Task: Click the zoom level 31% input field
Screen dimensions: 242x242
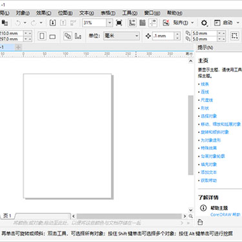Action: (x=95, y=23)
